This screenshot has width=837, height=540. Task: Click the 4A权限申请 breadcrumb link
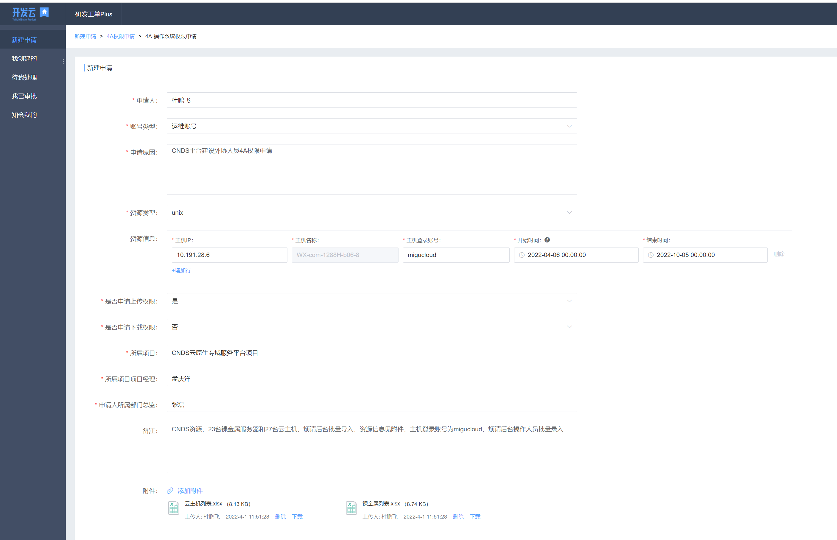(x=121, y=36)
